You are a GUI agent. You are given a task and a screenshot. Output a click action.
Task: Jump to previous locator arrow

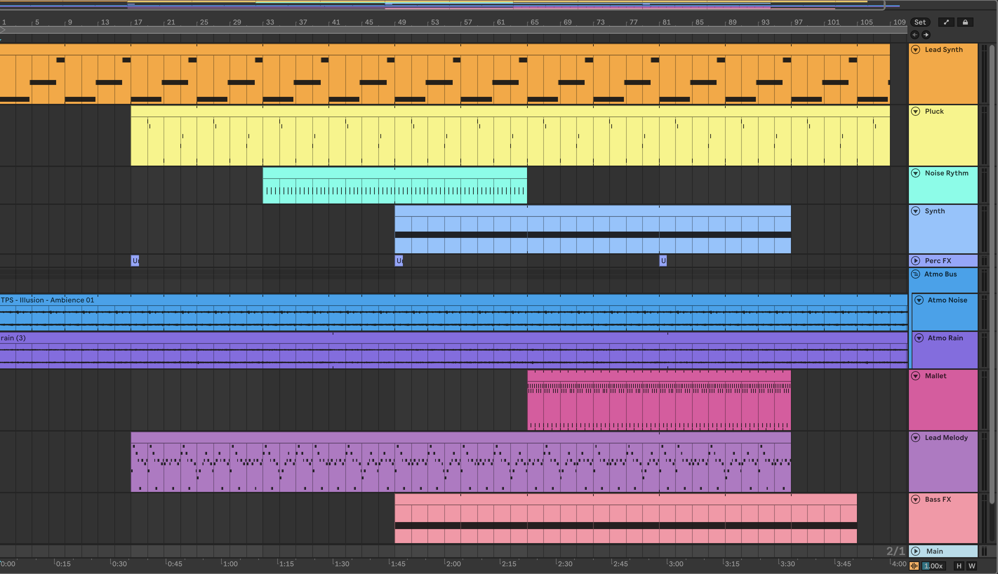915,35
